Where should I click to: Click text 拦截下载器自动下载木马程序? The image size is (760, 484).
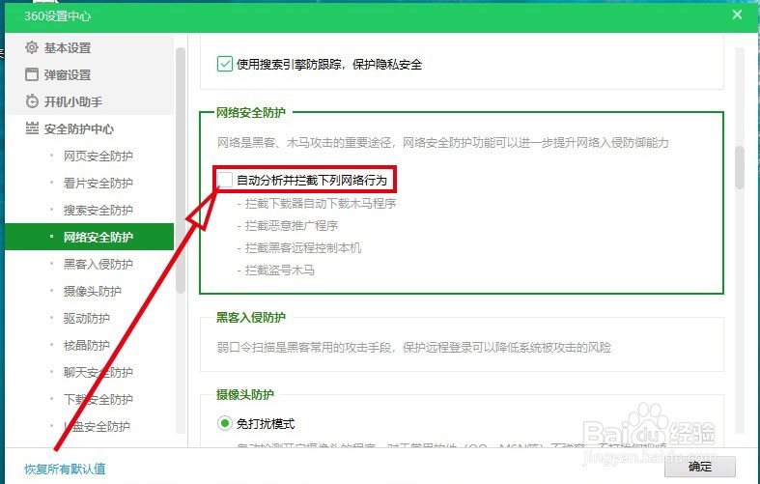321,203
